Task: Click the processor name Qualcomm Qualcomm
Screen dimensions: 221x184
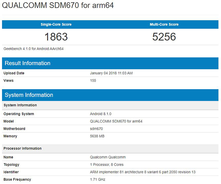Action: pos(106,157)
